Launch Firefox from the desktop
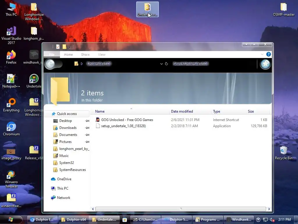 [x=11, y=57]
